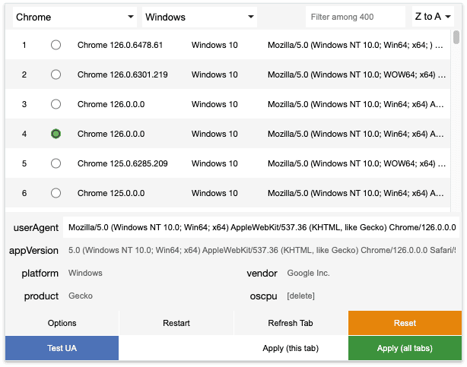Image resolution: width=467 pixels, height=367 pixels.
Task: Click row number 6
Action: (x=24, y=193)
